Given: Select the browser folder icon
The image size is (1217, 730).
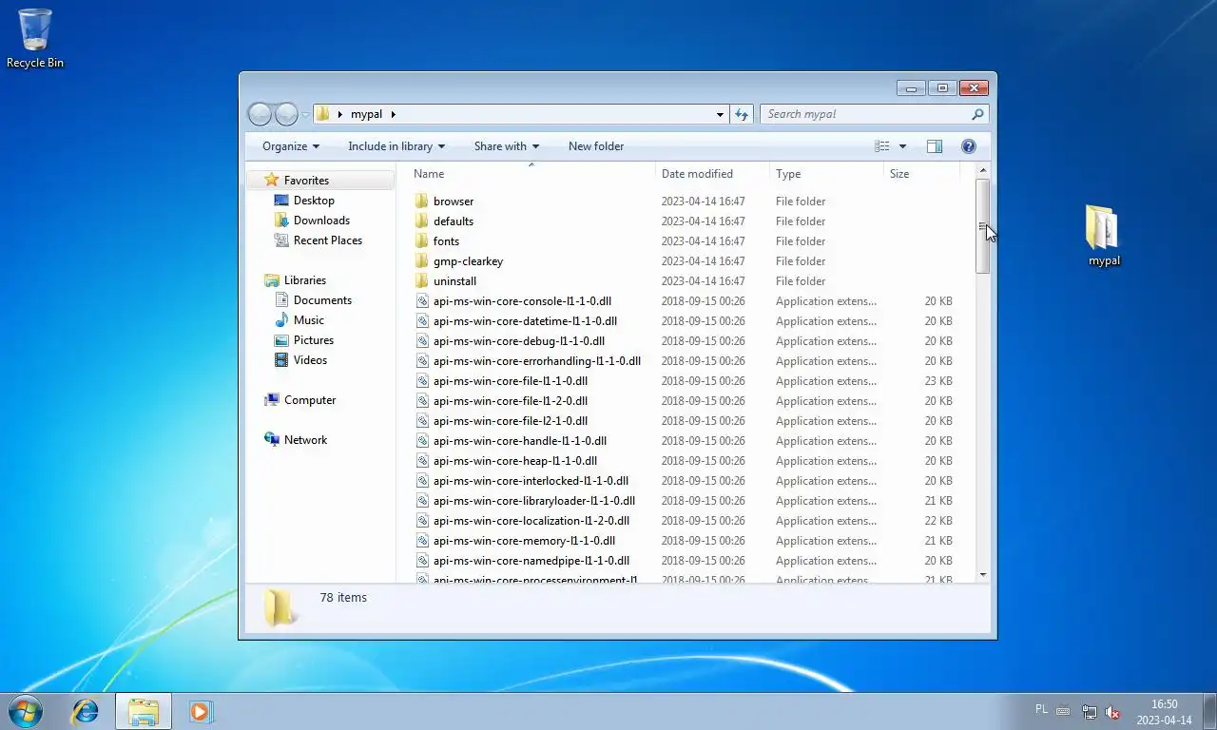Looking at the screenshot, I should (x=422, y=202).
